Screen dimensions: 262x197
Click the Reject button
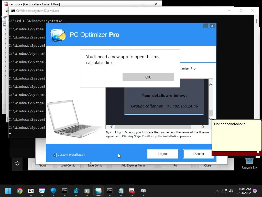pyautogui.click(x=163, y=154)
